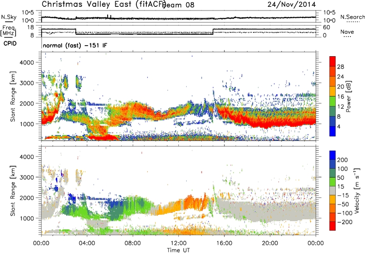Click the solid line sample under N.Sky
This screenshot has width=365, height=253.
9,21
